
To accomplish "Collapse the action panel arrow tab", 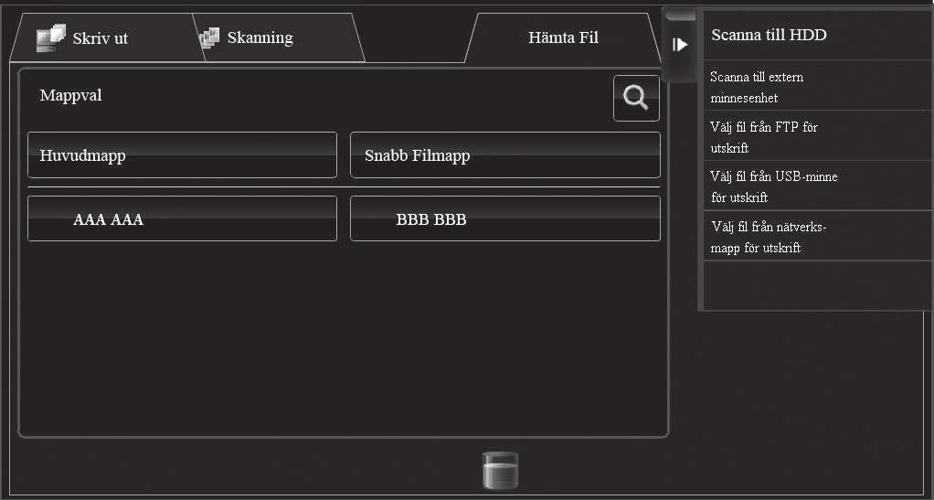I will [x=680, y=46].
